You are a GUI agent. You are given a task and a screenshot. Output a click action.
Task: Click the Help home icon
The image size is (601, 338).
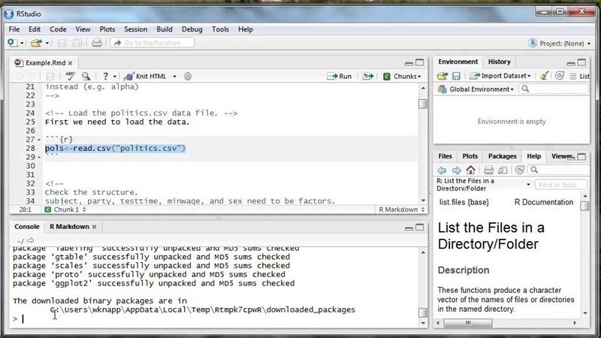(471, 170)
